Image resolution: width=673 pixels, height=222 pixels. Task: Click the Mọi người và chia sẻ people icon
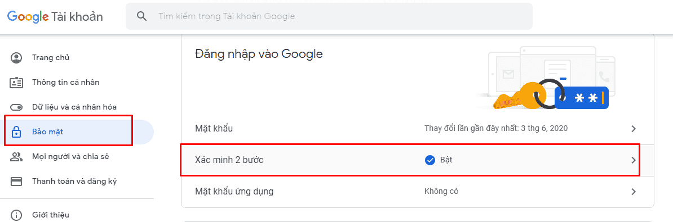click(x=16, y=157)
